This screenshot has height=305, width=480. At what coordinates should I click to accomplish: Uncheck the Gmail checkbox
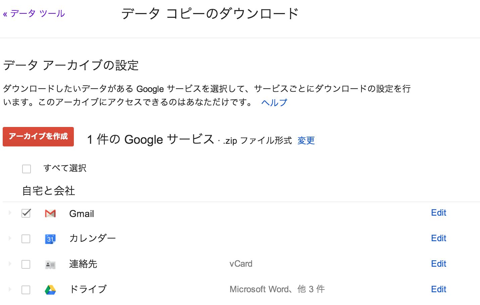[x=26, y=213]
